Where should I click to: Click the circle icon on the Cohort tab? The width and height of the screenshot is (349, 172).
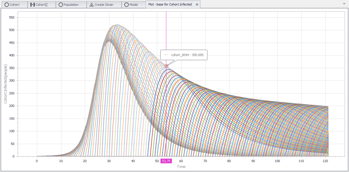click(6, 5)
